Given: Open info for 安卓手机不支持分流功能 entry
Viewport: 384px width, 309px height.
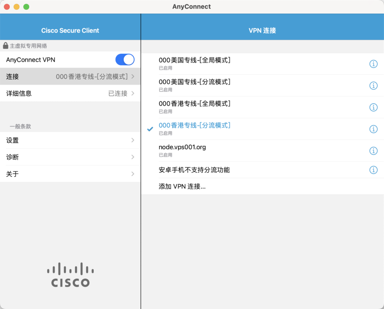Looking at the screenshot, I should [373, 170].
